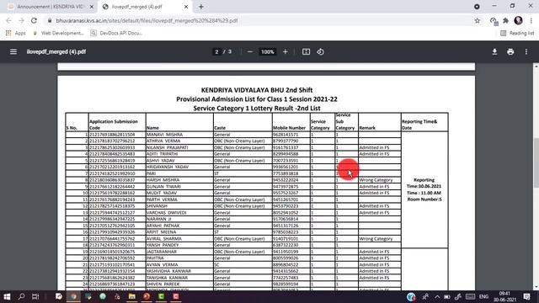This screenshot has height=303, width=539.
Task: Zoom in the PDF with plus button
Action: 286,52
